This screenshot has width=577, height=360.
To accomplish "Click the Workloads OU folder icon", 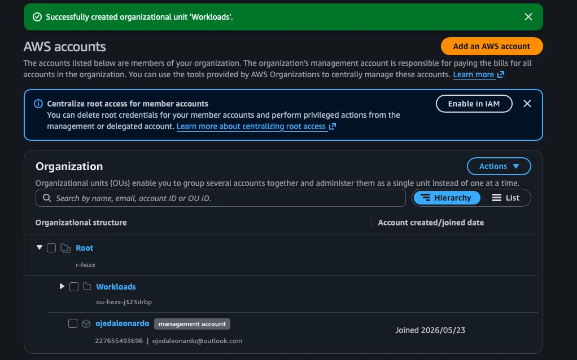I will point(87,287).
